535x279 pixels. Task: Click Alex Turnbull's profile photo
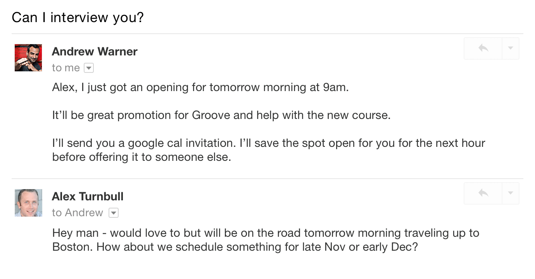tap(28, 203)
